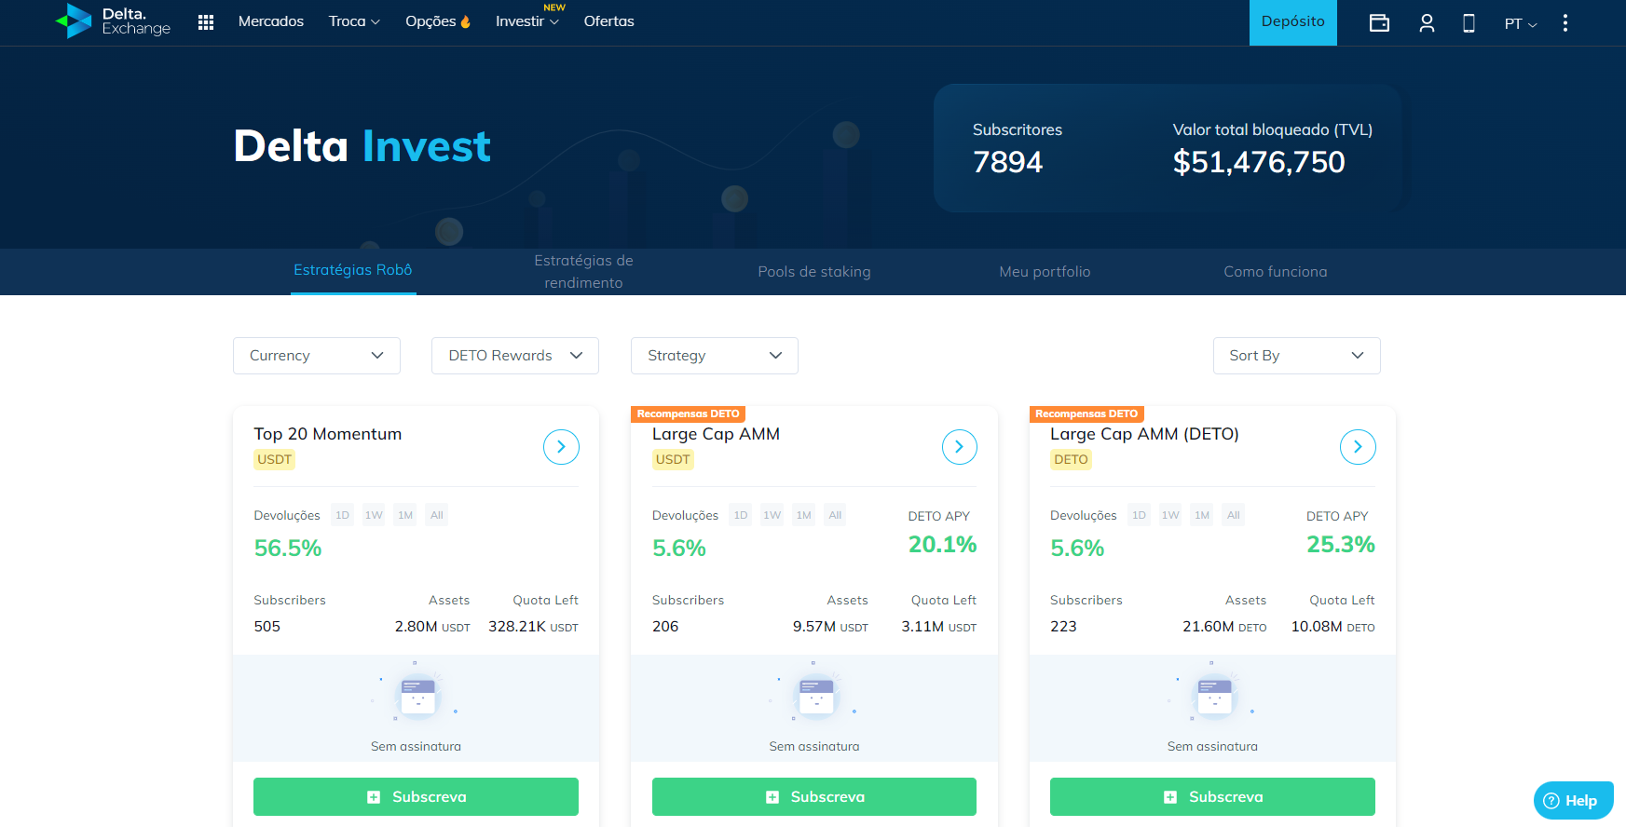Select 1D returns for Large Cap AMM USDT
The height and width of the screenshot is (827, 1626).
coord(741,515)
